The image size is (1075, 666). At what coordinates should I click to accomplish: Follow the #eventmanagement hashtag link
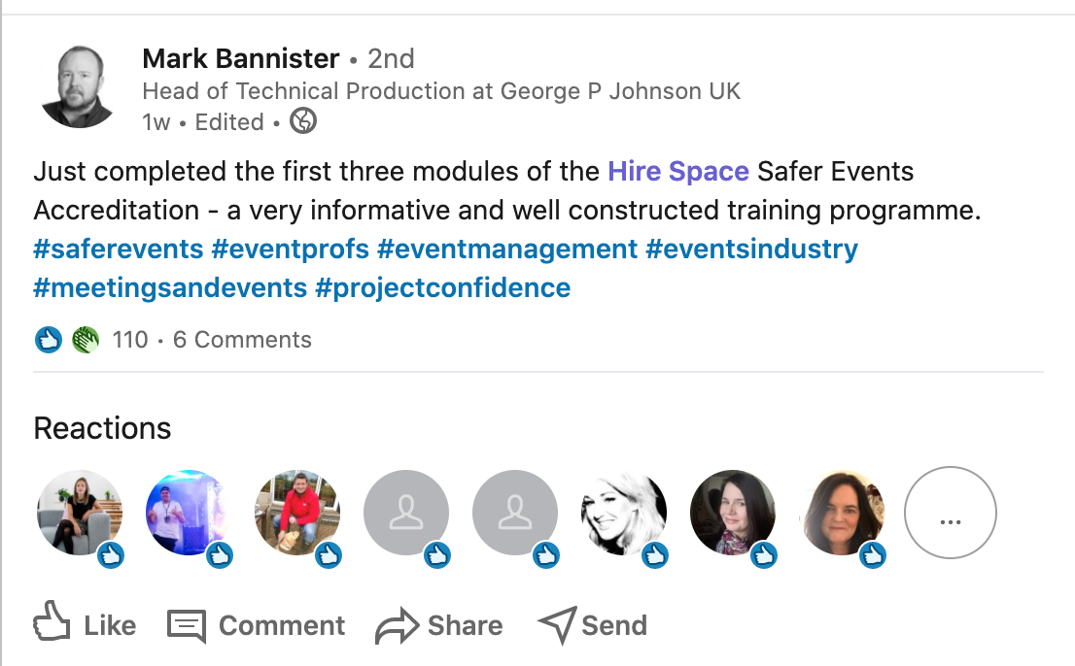click(x=507, y=250)
